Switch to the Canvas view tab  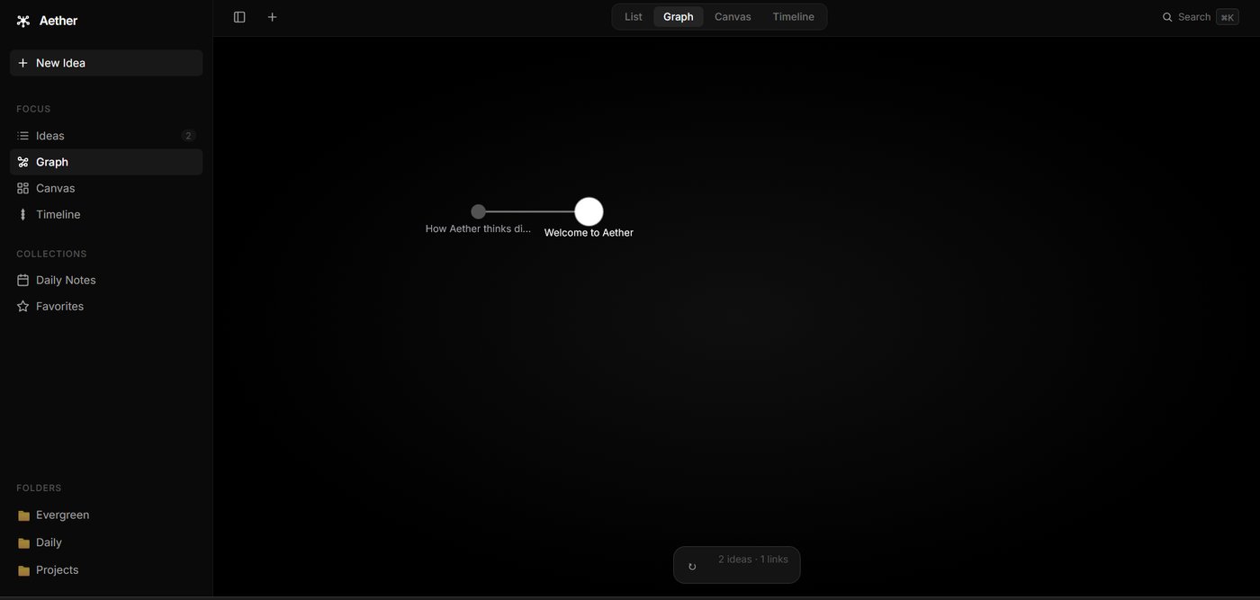733,17
